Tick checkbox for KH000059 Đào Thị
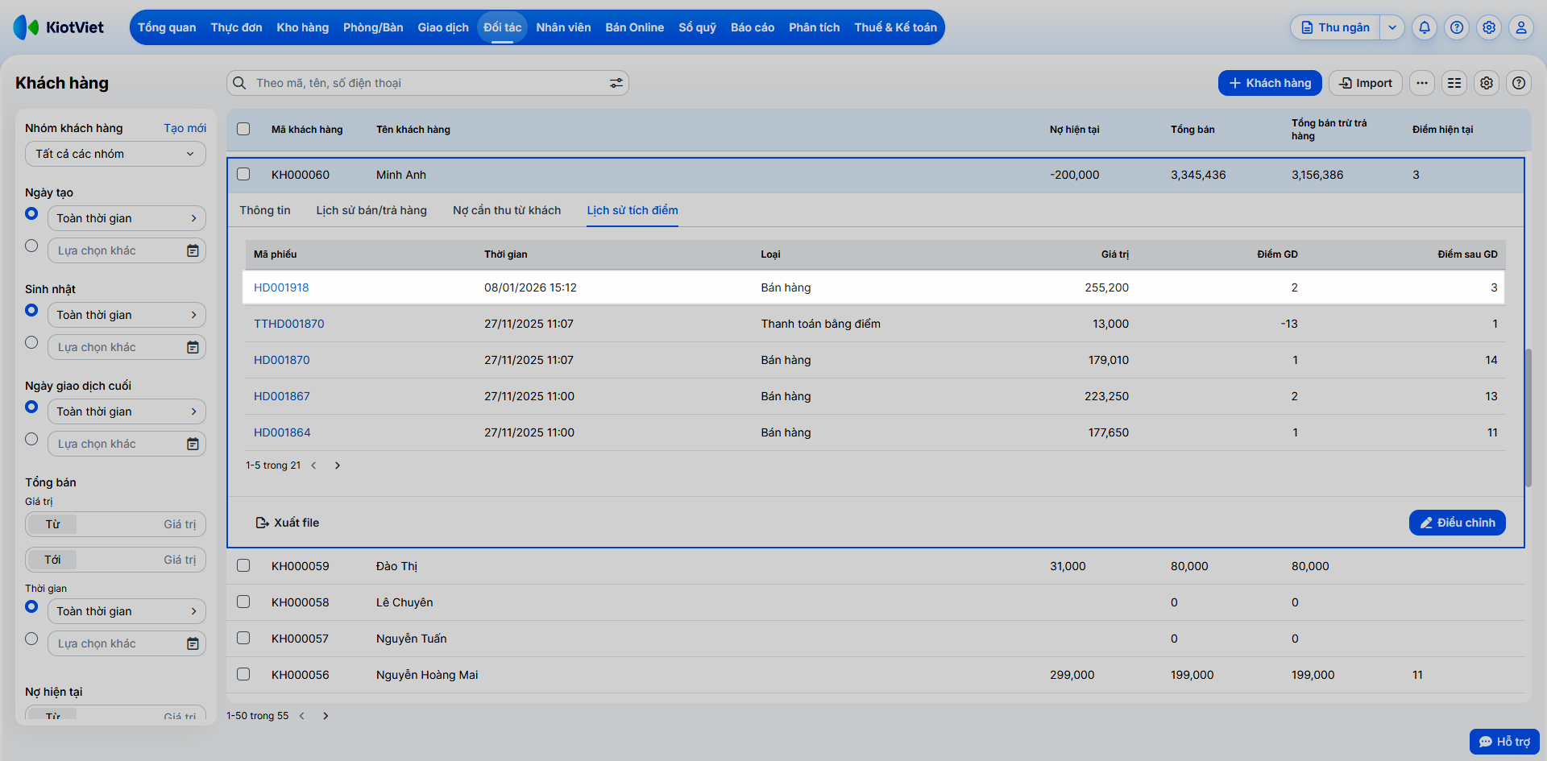Viewport: 1547px width, 761px height. (243, 565)
